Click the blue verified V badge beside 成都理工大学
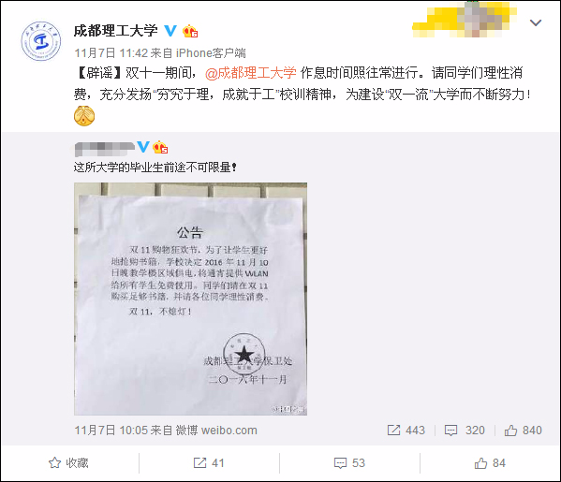 [170, 31]
